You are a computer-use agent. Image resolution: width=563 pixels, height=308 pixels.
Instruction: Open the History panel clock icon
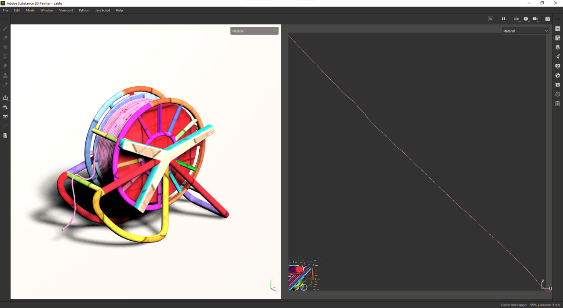[x=558, y=94]
